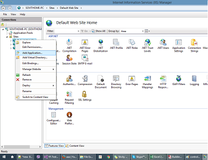Expand the dropdown after Default Web Site breadcrumb
208x160 pixels.
click(x=81, y=8)
